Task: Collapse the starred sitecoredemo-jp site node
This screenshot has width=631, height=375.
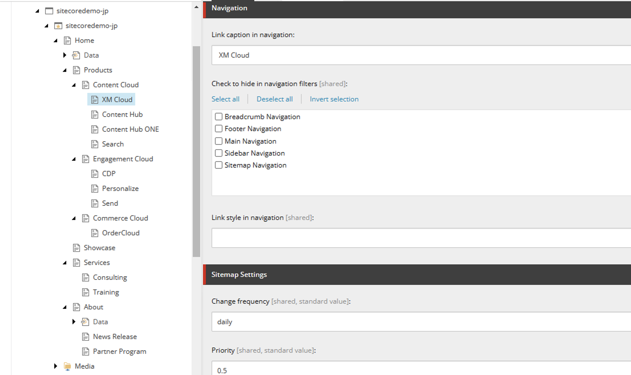Action: coord(46,26)
